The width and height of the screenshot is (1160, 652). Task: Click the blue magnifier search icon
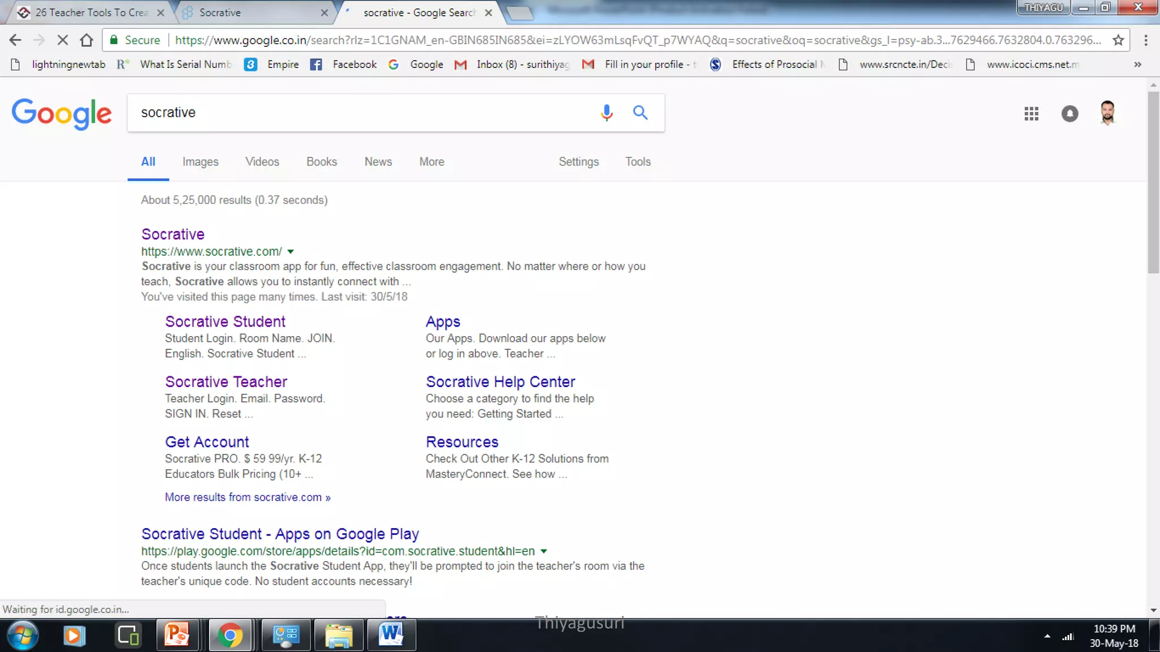[640, 113]
